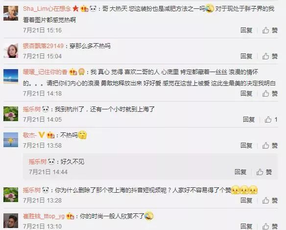Click Sha_Lim心在想念's avatar picture

[x=11, y=13]
